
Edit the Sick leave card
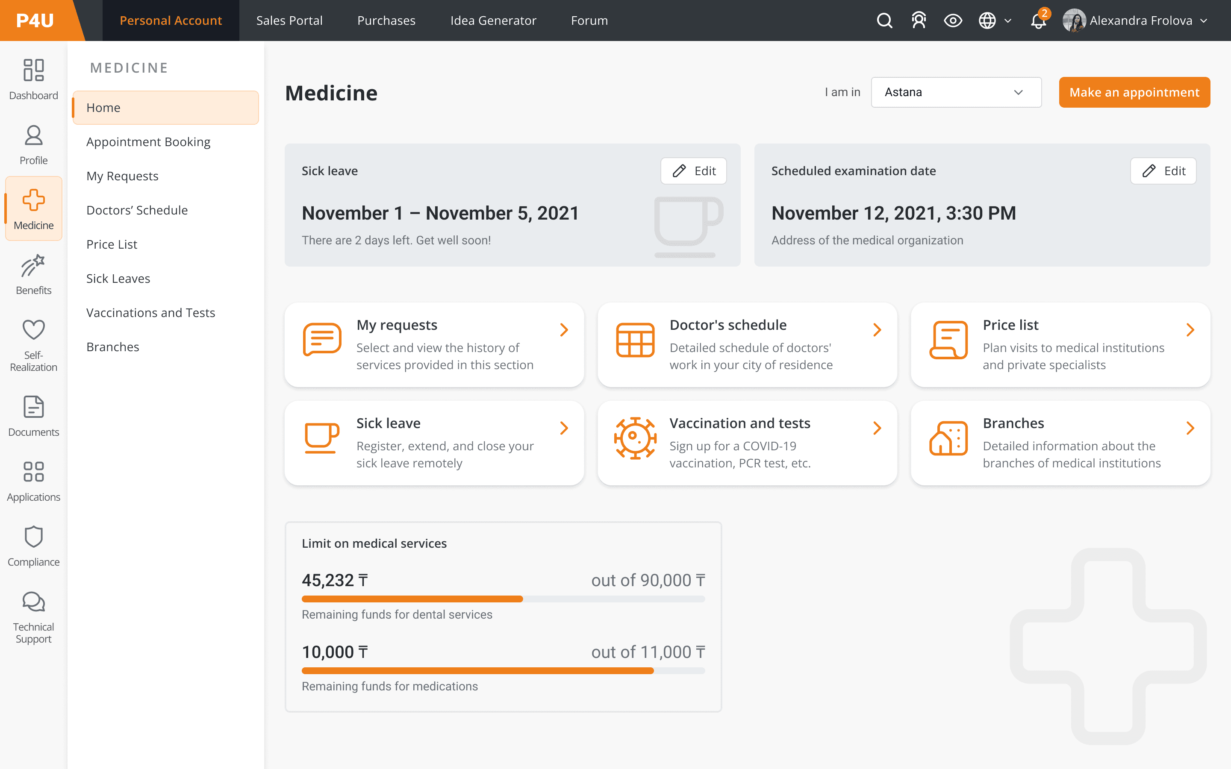[x=693, y=171]
